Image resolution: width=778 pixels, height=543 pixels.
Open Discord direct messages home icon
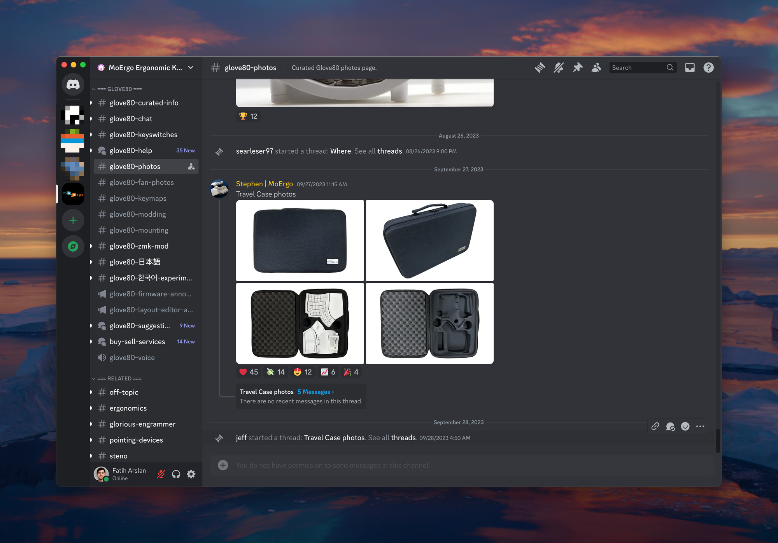click(73, 84)
